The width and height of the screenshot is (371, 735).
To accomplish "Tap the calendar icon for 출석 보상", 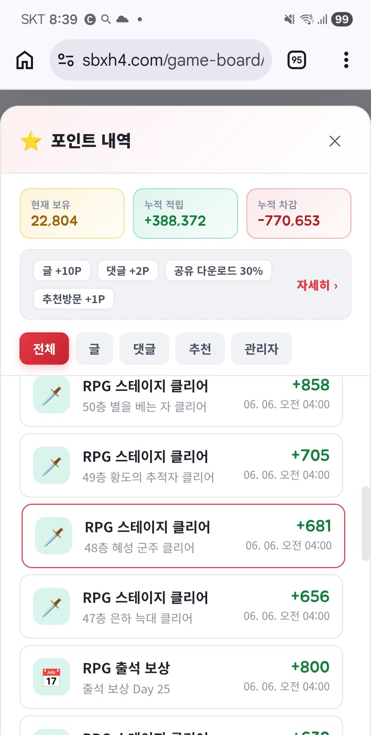I will tap(52, 677).
